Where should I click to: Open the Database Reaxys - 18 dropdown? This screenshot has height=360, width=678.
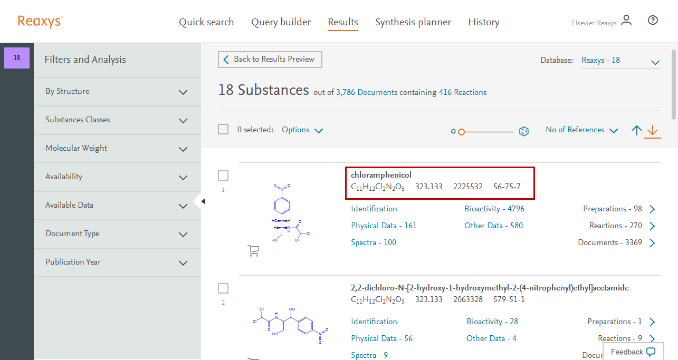click(x=620, y=61)
